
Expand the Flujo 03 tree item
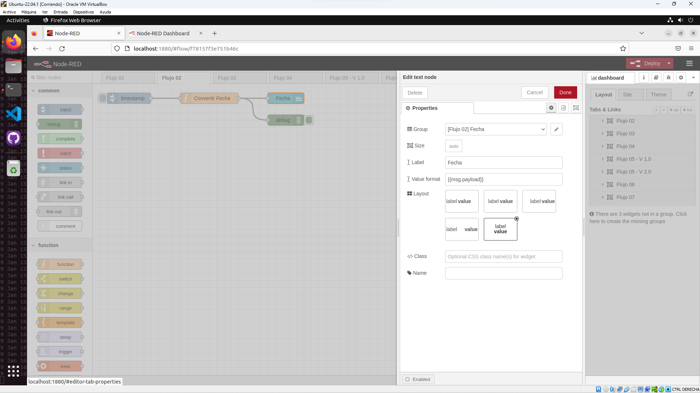[x=602, y=134]
